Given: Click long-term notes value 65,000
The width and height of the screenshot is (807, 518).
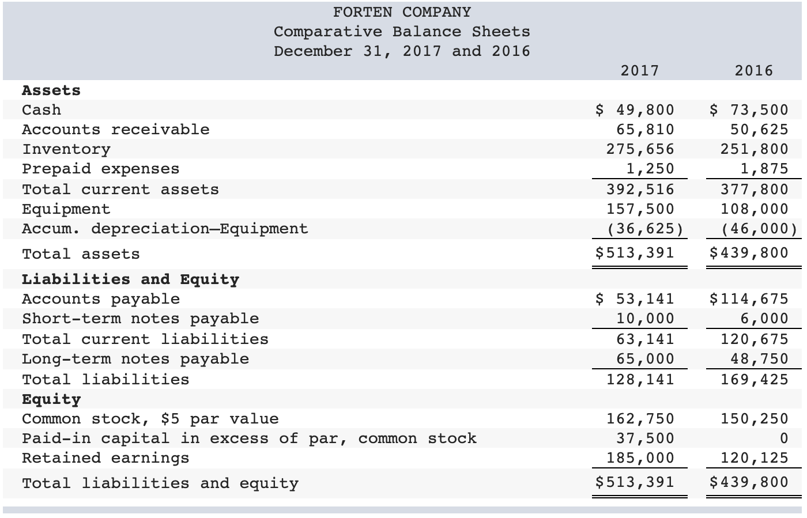Looking at the screenshot, I should pyautogui.click(x=645, y=358).
